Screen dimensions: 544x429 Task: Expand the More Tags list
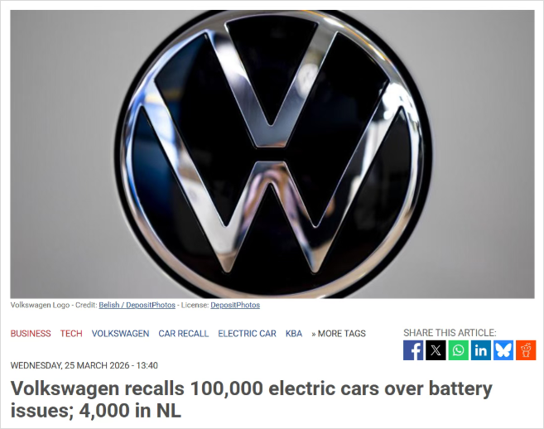339,334
